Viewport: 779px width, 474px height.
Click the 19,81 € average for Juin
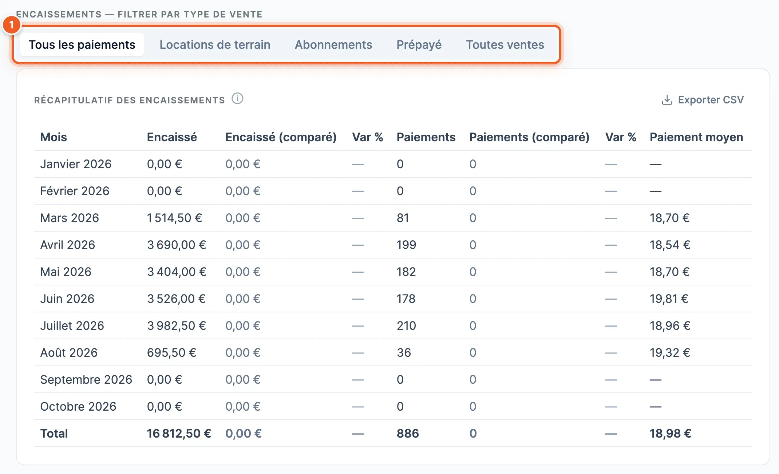(669, 299)
